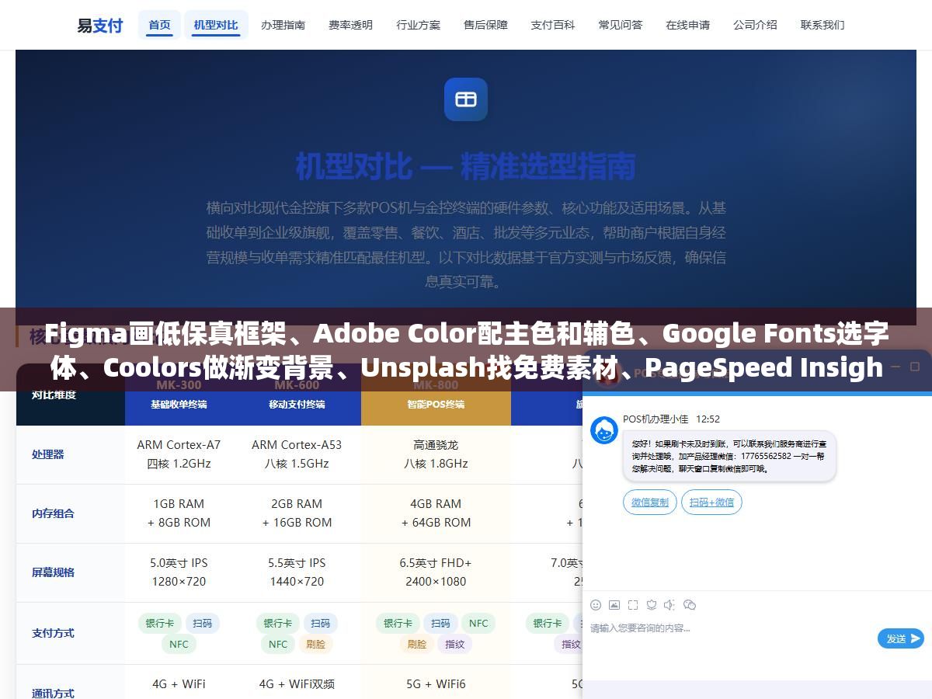This screenshot has width=932, height=699.
Task: Click the 高通骁龙 processor cell
Action: coord(436,454)
